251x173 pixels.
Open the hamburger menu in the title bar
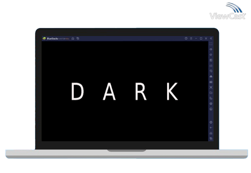(191, 38)
